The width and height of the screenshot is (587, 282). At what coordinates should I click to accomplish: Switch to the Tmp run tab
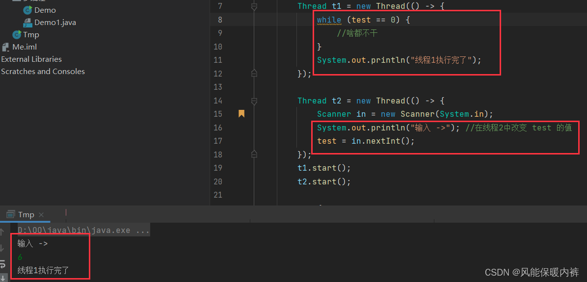point(26,215)
